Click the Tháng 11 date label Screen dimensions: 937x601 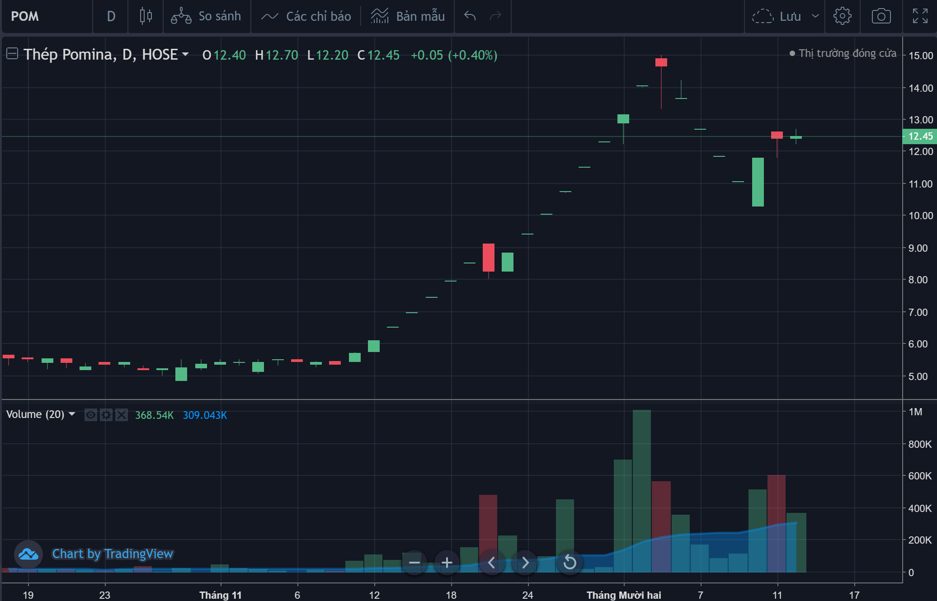click(221, 595)
